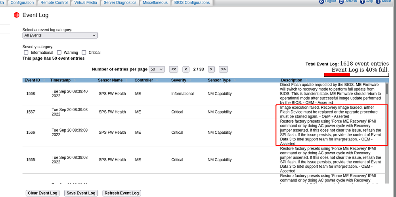Click timestamp 08:39:40 of event 1568

tap(70, 93)
